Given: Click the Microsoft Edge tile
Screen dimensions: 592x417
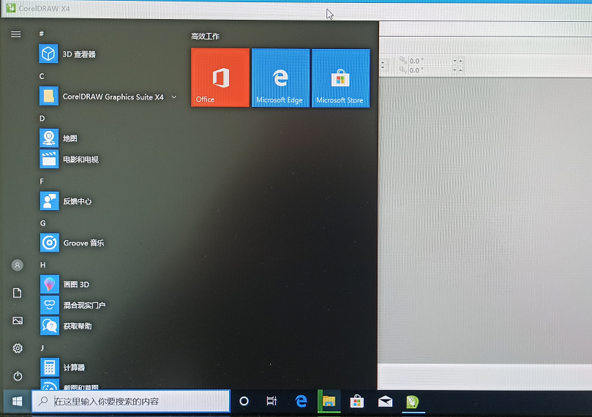Looking at the screenshot, I should [280, 78].
